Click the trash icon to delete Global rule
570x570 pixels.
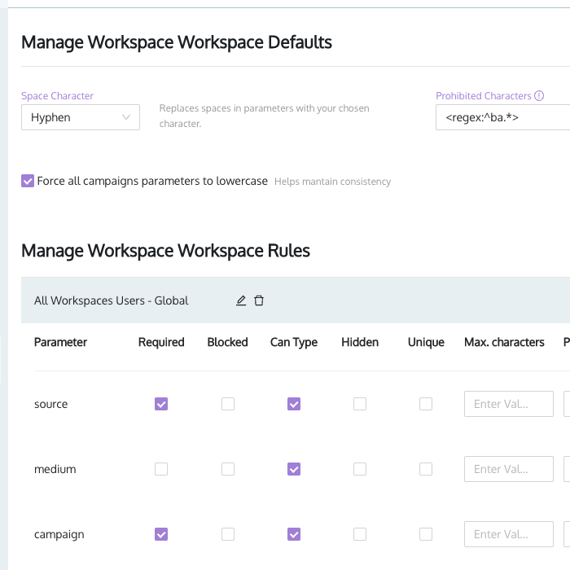point(259,300)
